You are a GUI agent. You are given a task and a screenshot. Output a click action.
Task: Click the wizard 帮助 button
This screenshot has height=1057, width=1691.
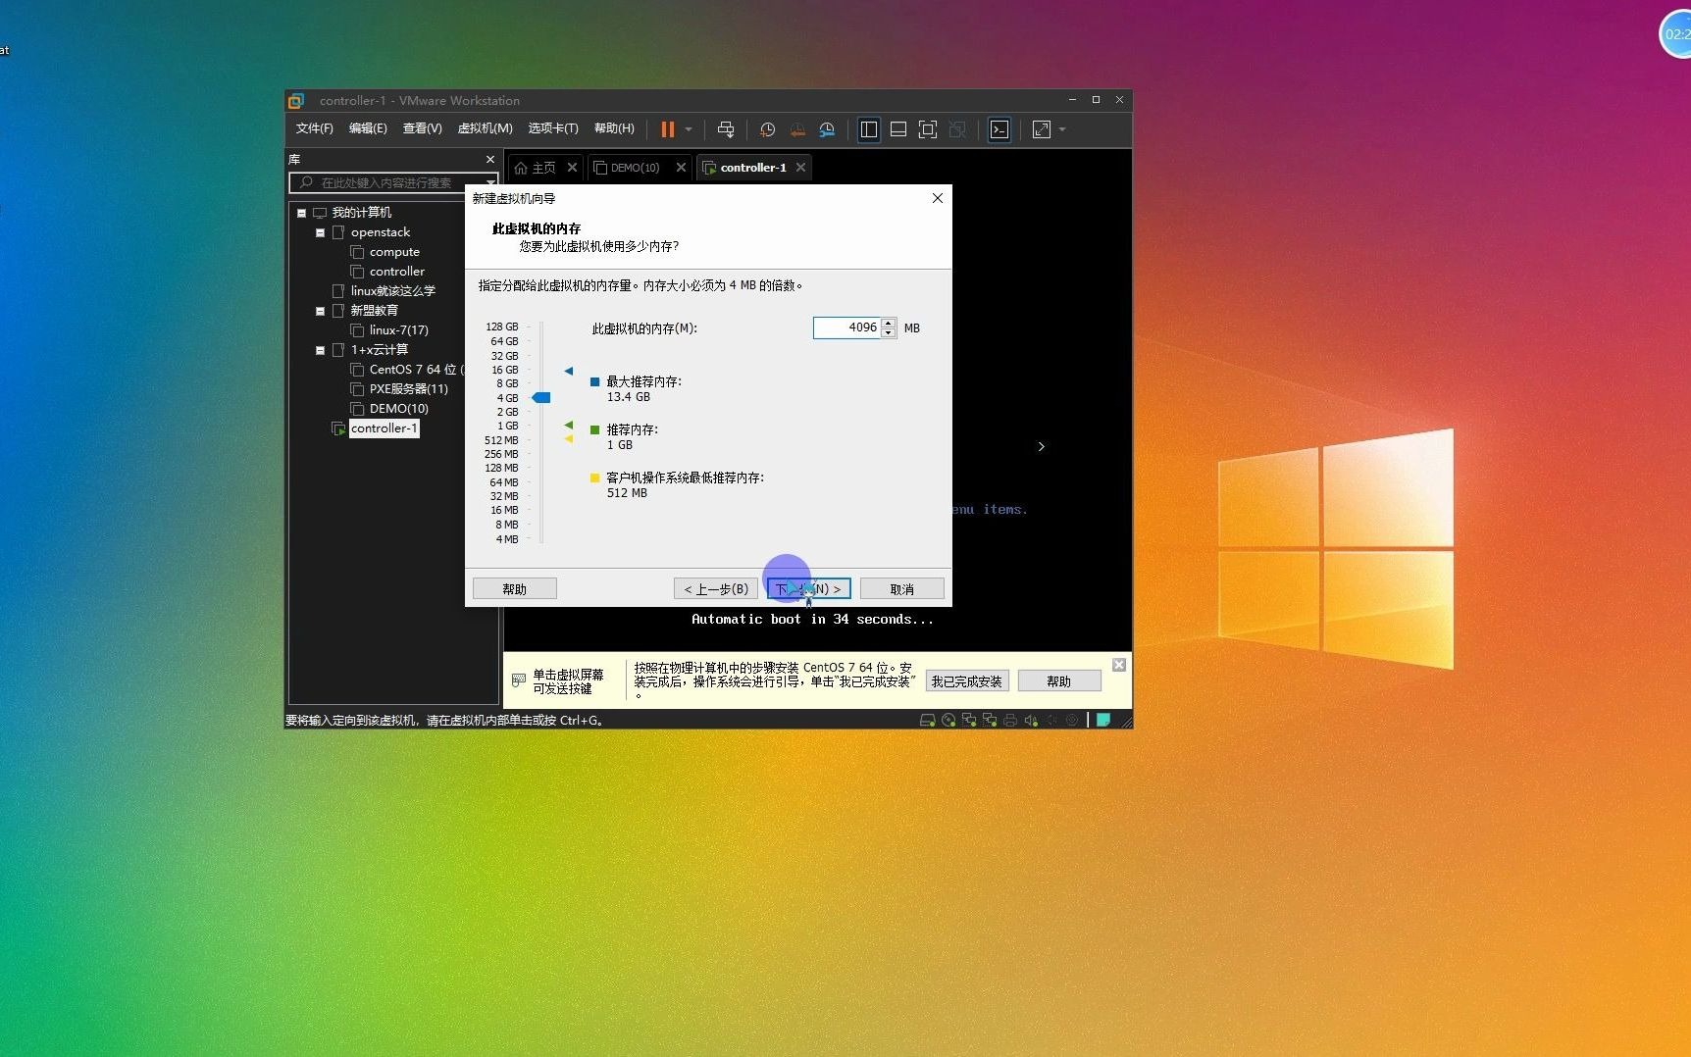515,589
